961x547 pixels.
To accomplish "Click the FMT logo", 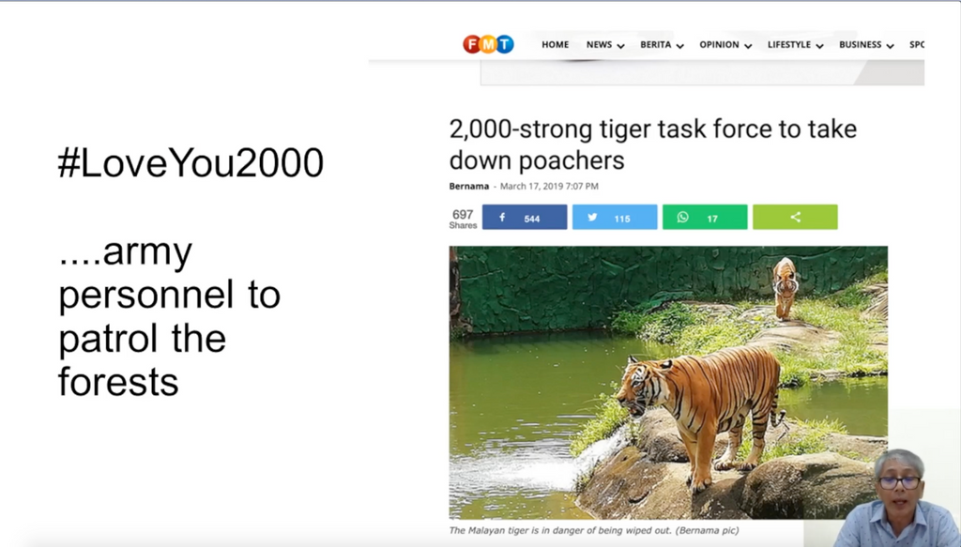I will pyautogui.click(x=488, y=44).
